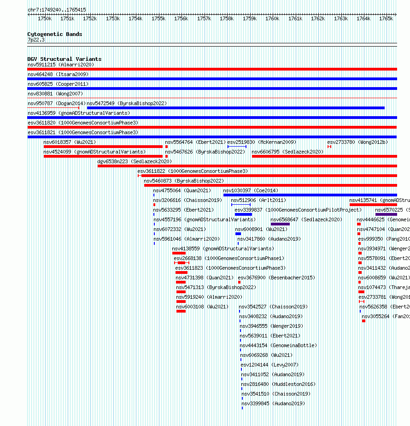Open nsv4136959 (gnomADStructuralVariants) entry
This screenshot has height=426, width=410.
pos(79,113)
